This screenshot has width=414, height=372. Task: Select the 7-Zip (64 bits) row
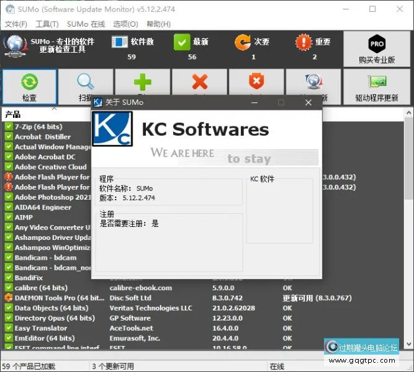pos(38,126)
